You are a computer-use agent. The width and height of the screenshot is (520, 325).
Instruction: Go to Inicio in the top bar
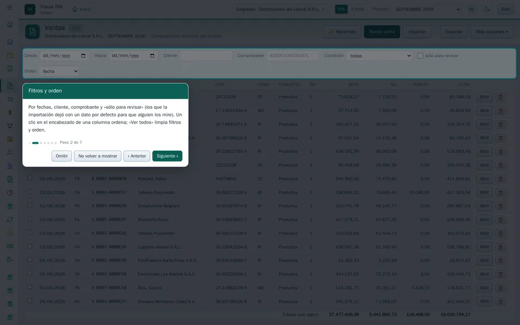82,9
